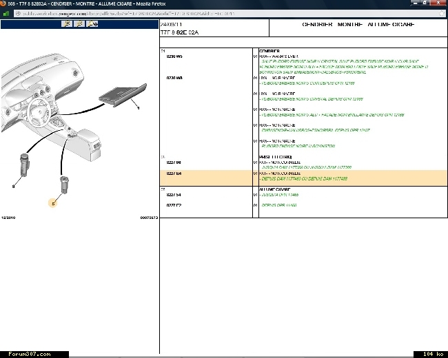
Task: Click the right 12V socket part drawing
Action: point(64,185)
